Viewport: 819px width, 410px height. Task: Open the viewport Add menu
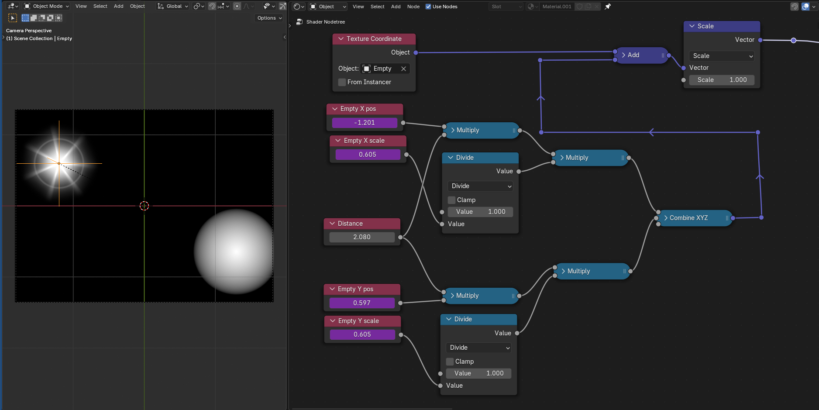(x=118, y=6)
